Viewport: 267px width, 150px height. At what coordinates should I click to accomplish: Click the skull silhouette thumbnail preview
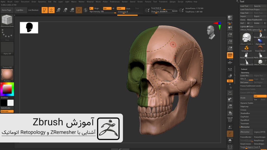[29, 28]
